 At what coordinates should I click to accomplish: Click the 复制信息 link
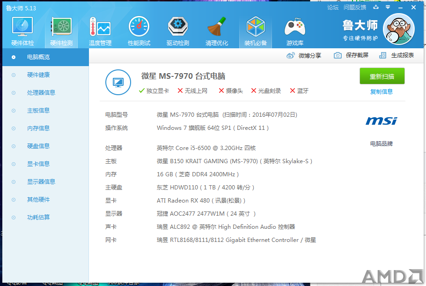382,92
